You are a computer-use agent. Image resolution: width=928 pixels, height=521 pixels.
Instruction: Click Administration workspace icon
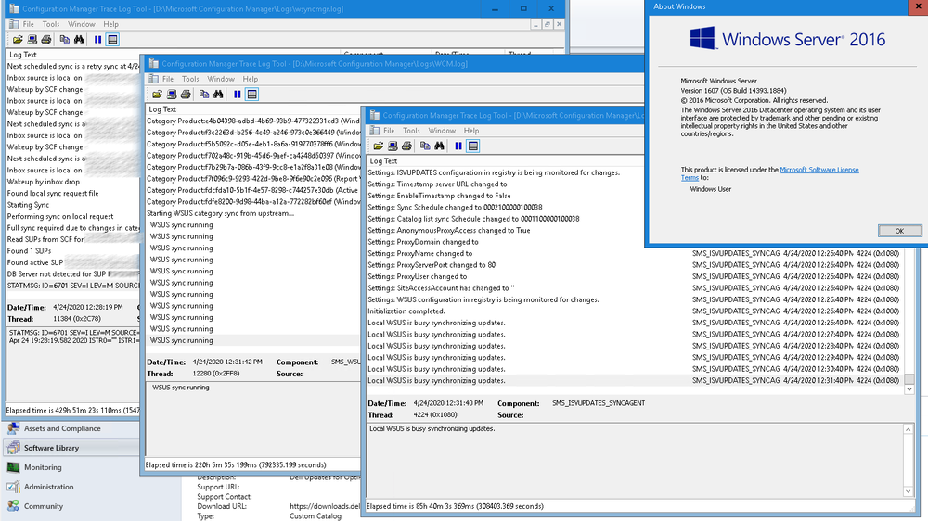(x=13, y=487)
